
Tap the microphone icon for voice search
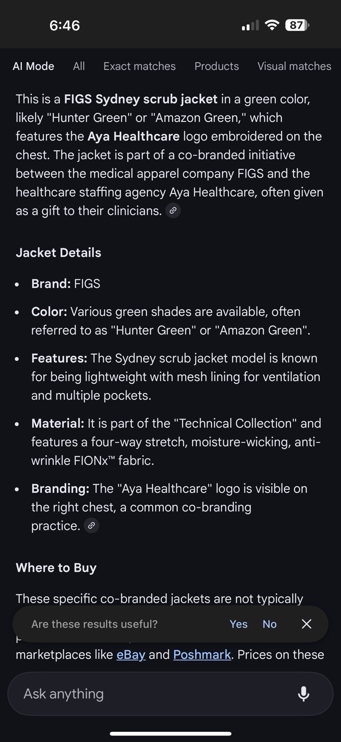(x=303, y=693)
